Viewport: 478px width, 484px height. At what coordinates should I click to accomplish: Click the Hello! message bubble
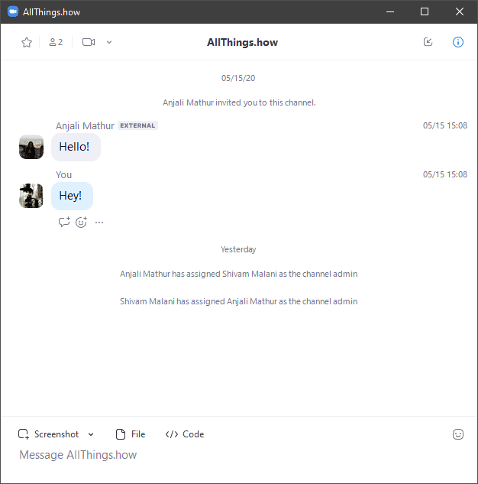[x=76, y=147]
